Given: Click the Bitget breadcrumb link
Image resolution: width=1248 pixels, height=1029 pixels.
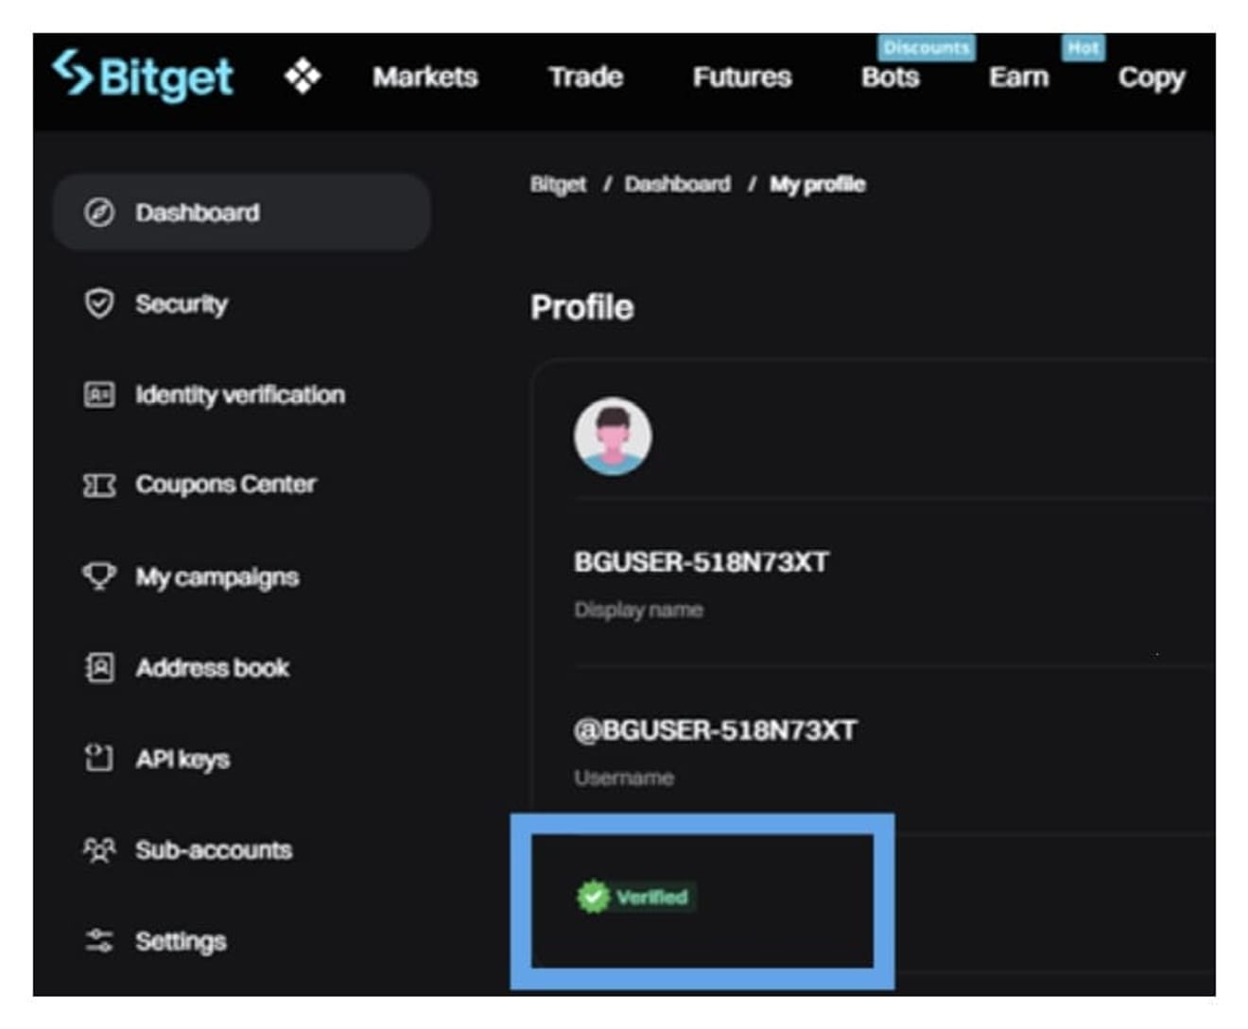Looking at the screenshot, I should point(558,184).
